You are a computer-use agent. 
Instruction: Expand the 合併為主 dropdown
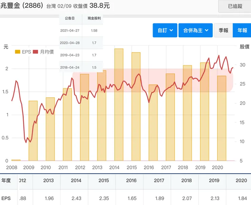(195, 30)
